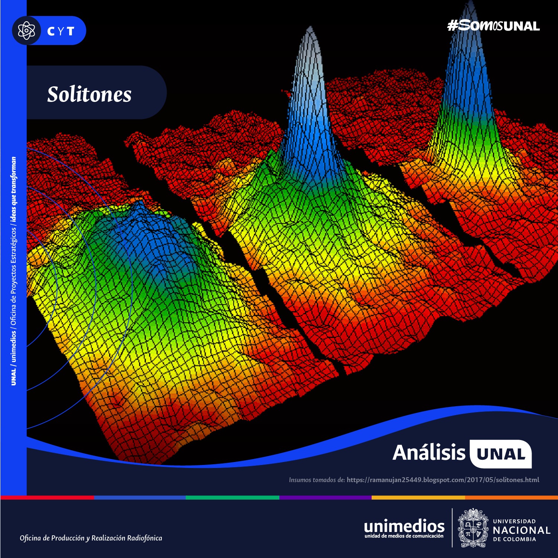Click the purple segment of color bar
558x558 pixels.
[x=325, y=497]
